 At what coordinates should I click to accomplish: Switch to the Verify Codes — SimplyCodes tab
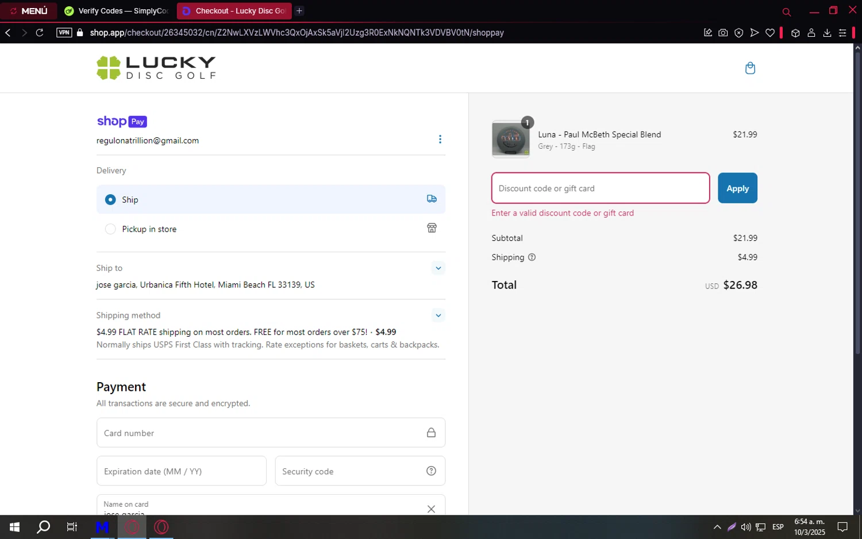(117, 11)
